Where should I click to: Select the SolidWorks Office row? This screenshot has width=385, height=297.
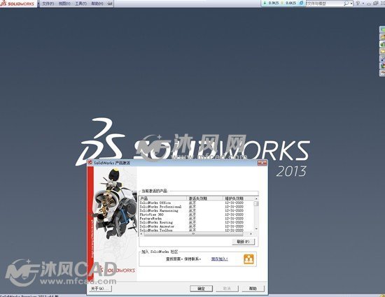tap(197, 203)
